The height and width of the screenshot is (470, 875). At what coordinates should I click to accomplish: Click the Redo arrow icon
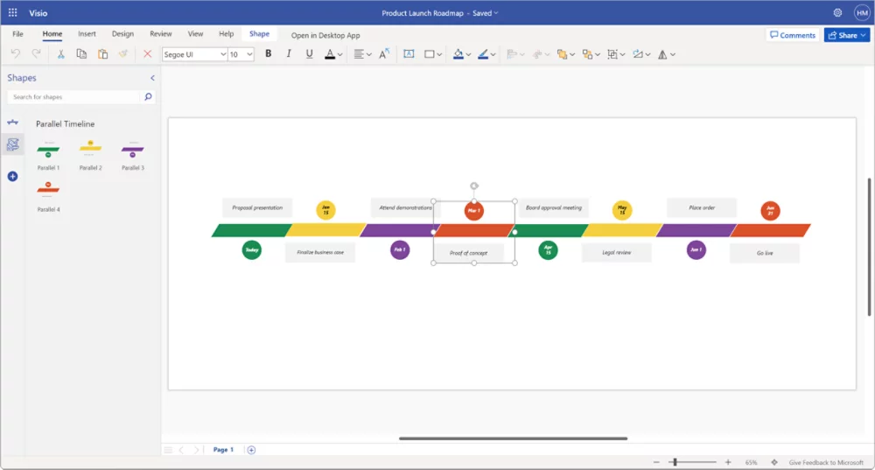(x=36, y=53)
